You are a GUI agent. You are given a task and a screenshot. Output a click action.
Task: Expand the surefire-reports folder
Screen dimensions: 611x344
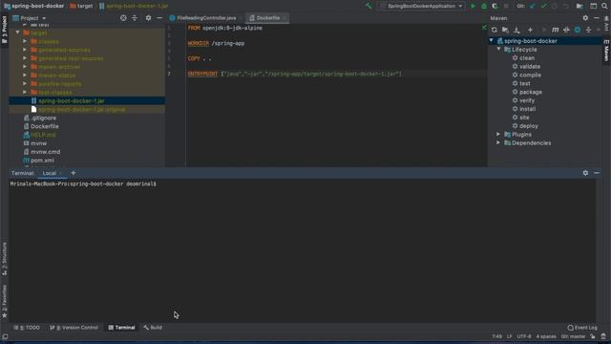click(25, 84)
